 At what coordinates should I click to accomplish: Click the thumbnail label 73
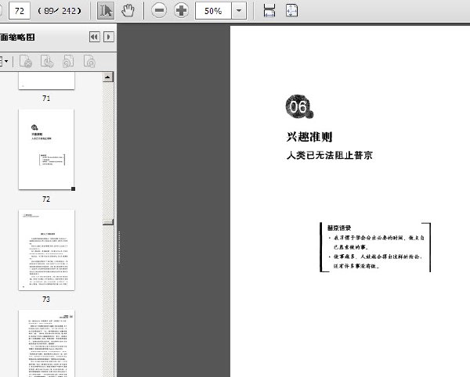pyautogui.click(x=46, y=300)
